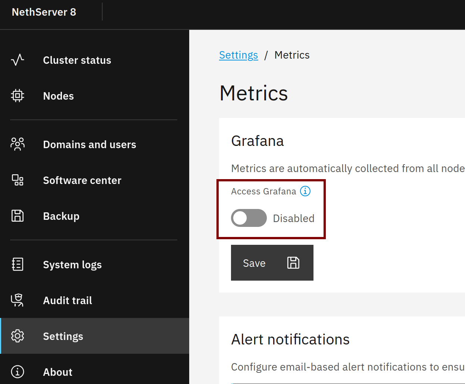Click the Software center apps icon
The image size is (465, 384).
[x=18, y=180]
